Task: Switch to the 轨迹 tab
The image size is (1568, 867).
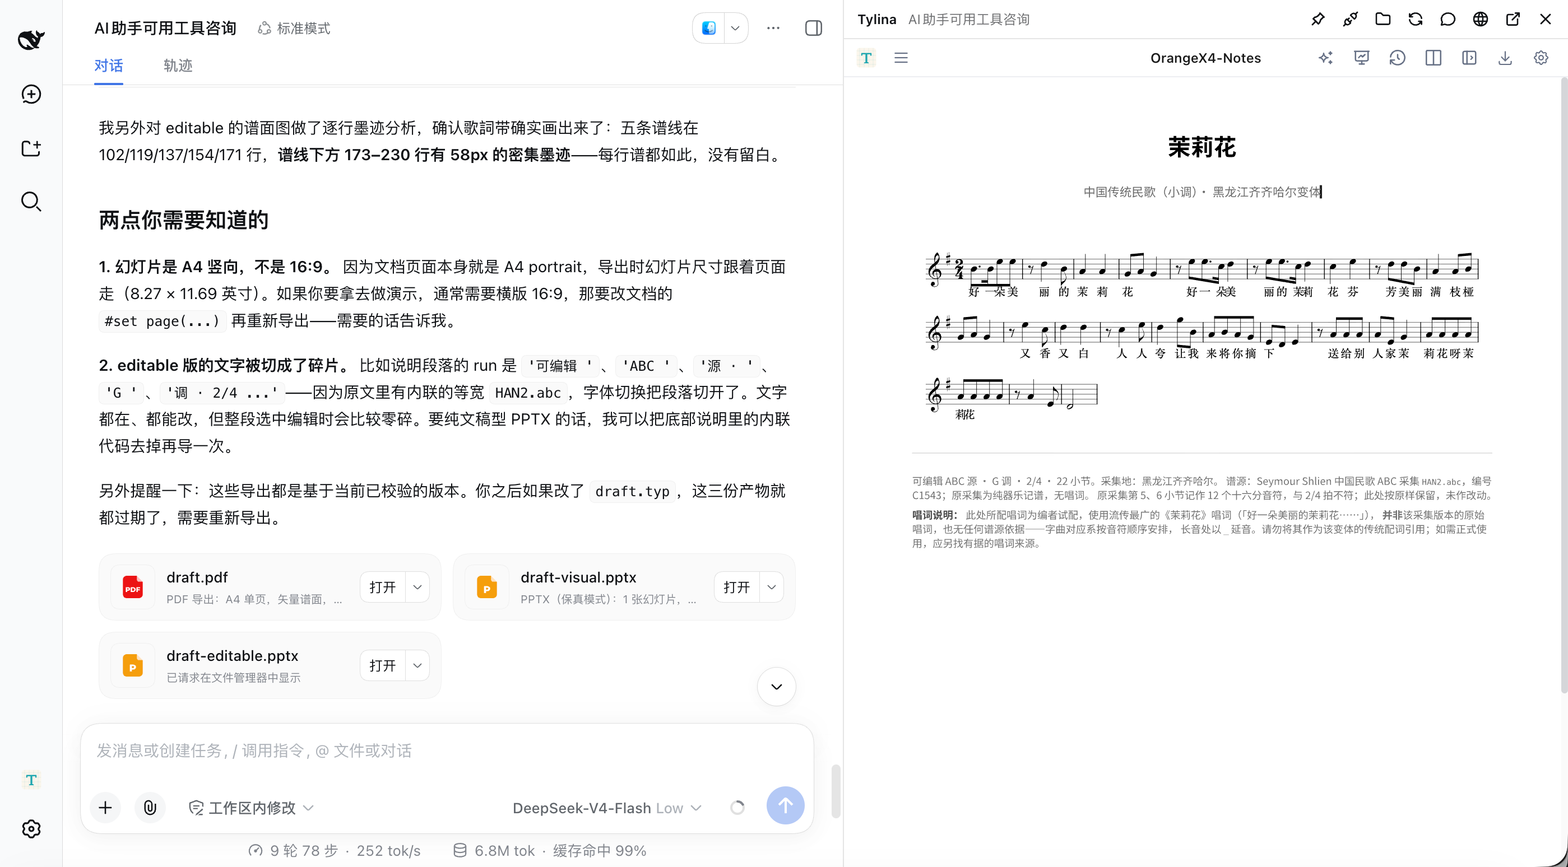Action: pos(178,66)
